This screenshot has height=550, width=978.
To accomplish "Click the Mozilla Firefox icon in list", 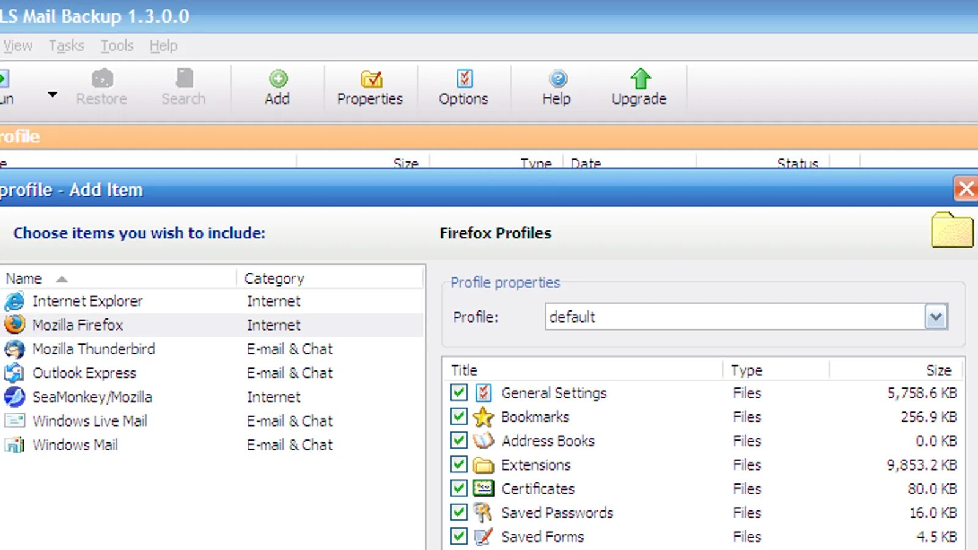I will click(x=15, y=324).
